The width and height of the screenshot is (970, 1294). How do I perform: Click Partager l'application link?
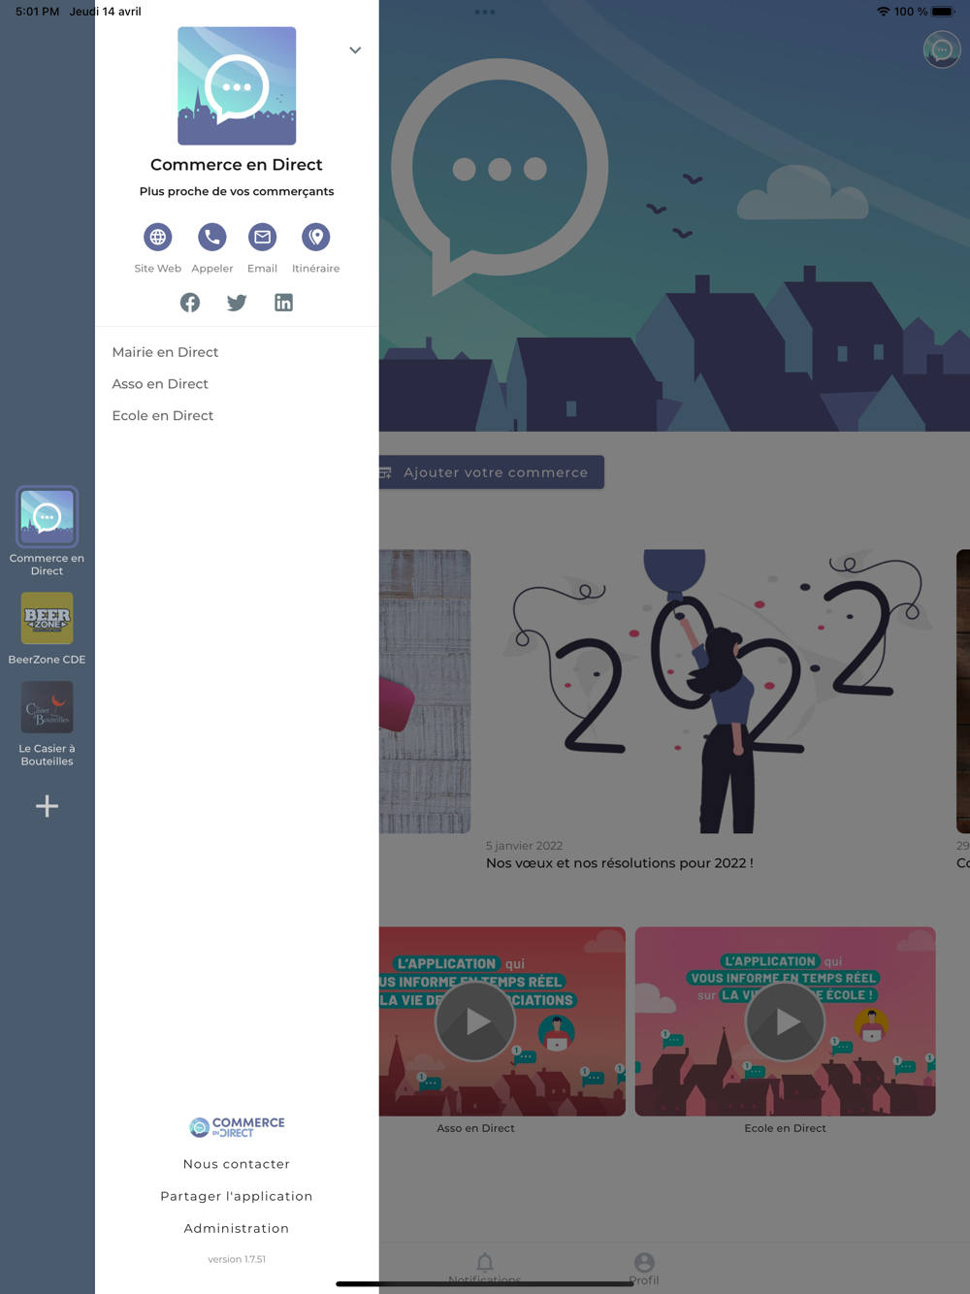click(x=237, y=1196)
